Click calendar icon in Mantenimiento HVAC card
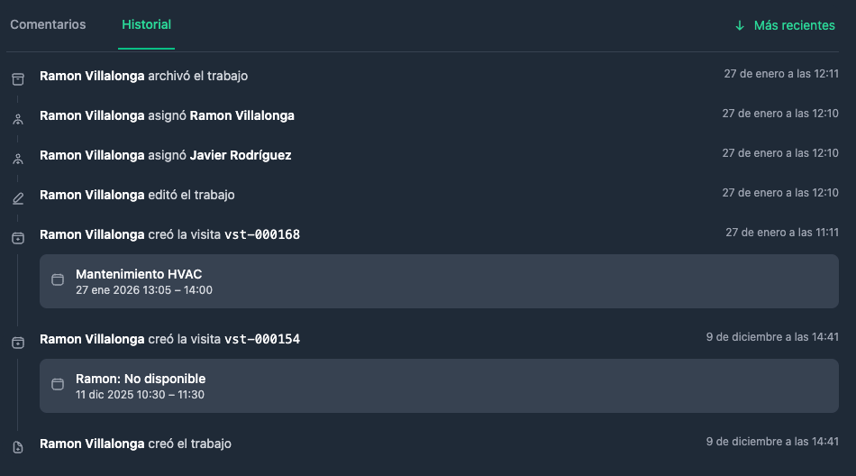The height and width of the screenshot is (476, 856). [x=58, y=279]
